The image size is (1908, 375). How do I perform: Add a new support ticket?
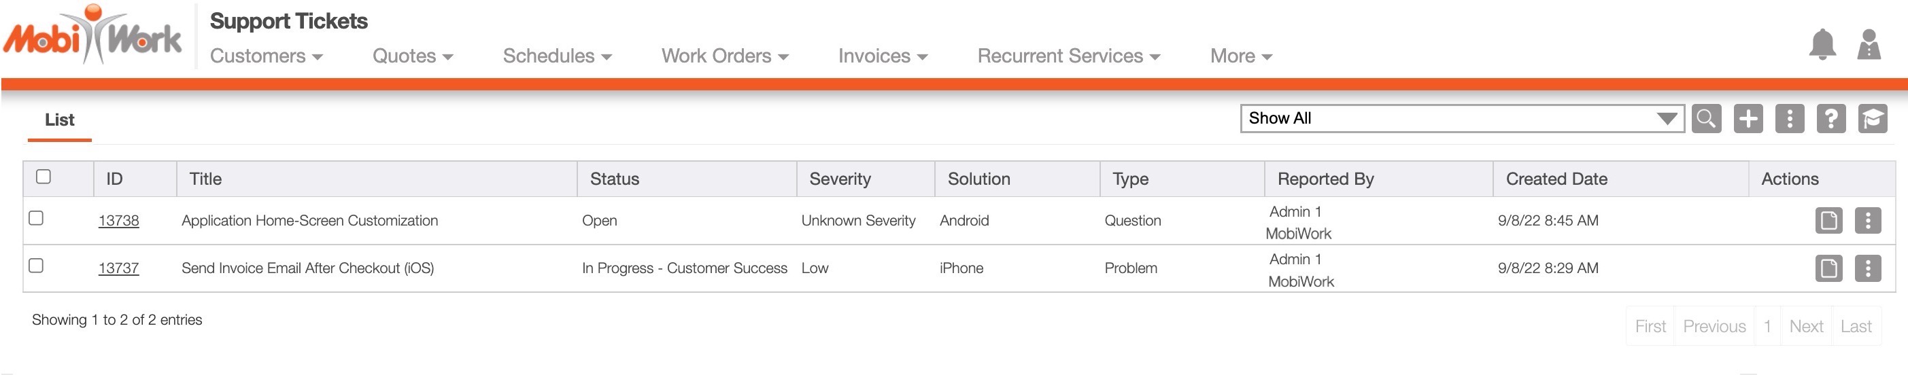pyautogui.click(x=1748, y=118)
